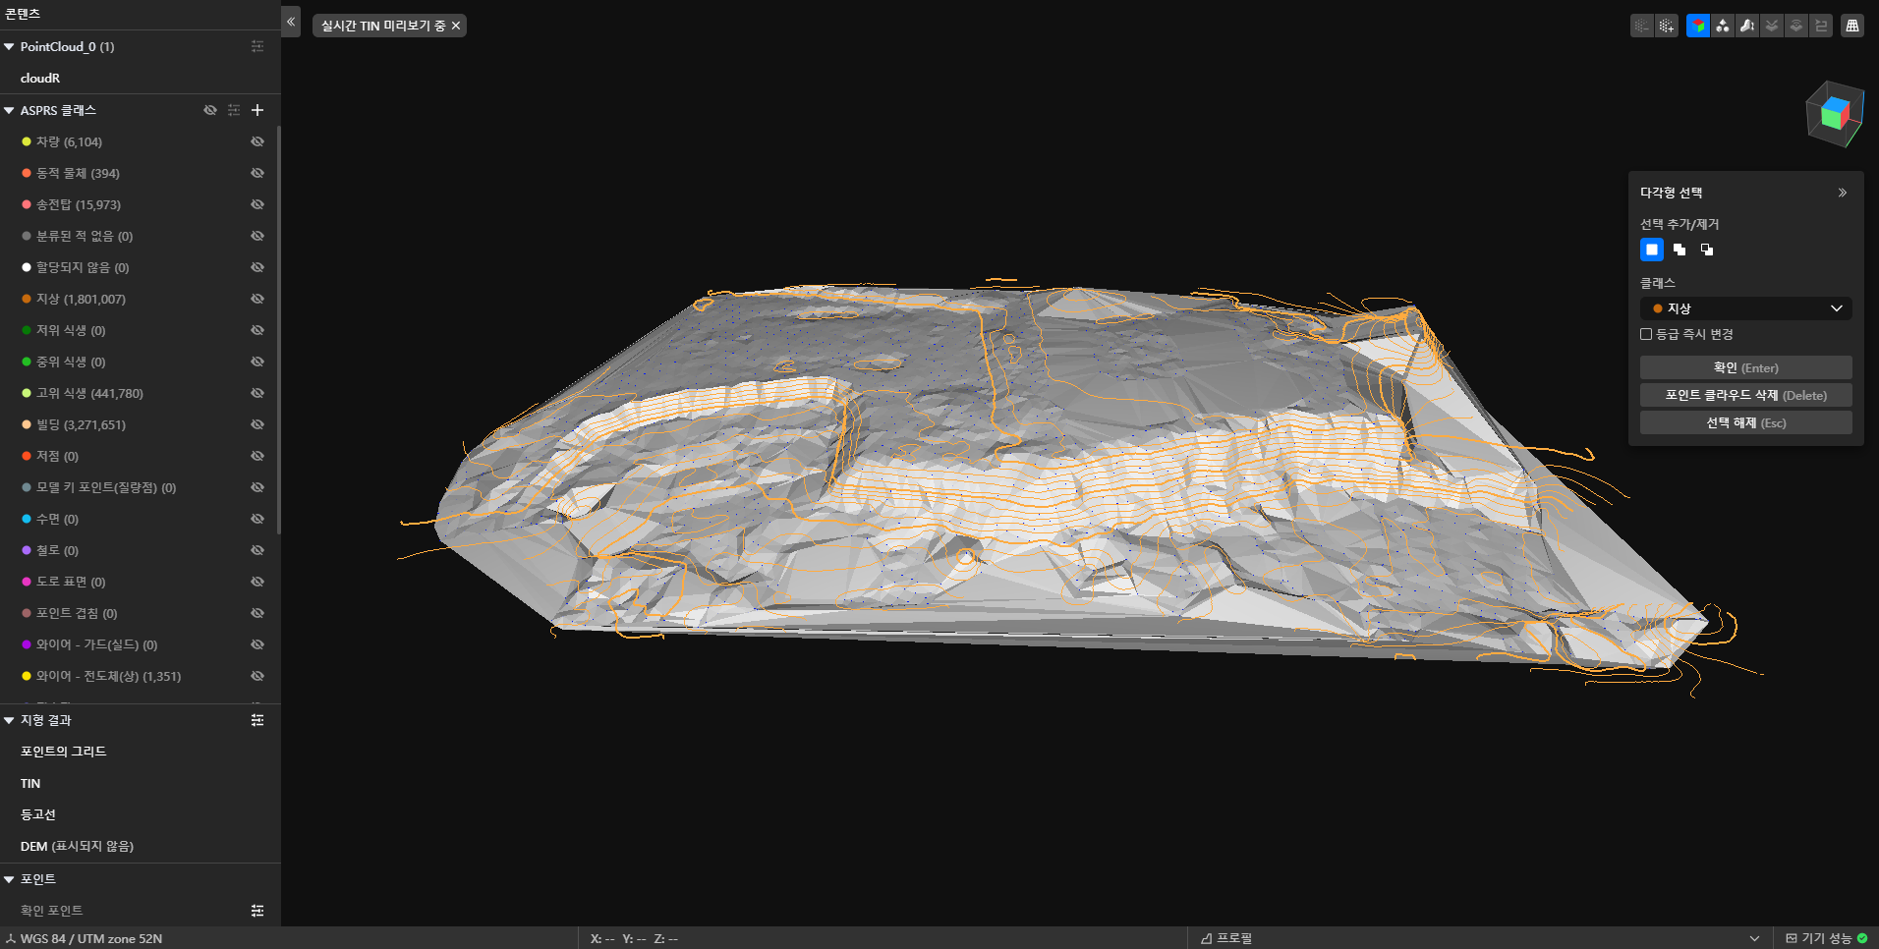1879x949 pixels.
Task: Click the 선택 해제 (Esc) button
Action: tap(1746, 422)
